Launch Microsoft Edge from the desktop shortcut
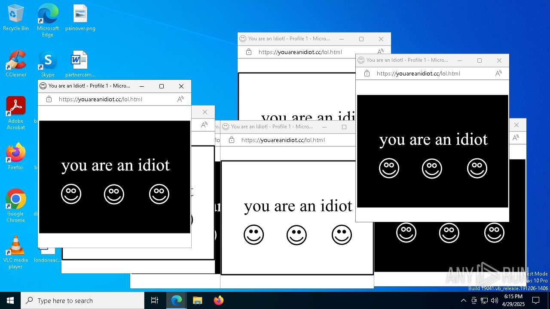Screen dimensions: 550x309 pos(48,21)
